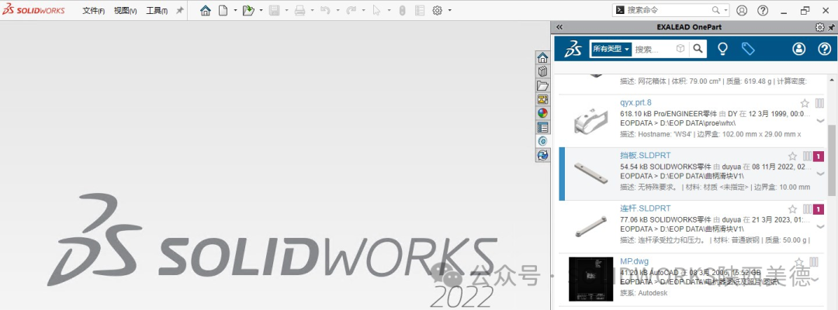Open EXALEAD OnePart panel settings gear
The height and width of the screenshot is (310, 838).
[x=820, y=27]
